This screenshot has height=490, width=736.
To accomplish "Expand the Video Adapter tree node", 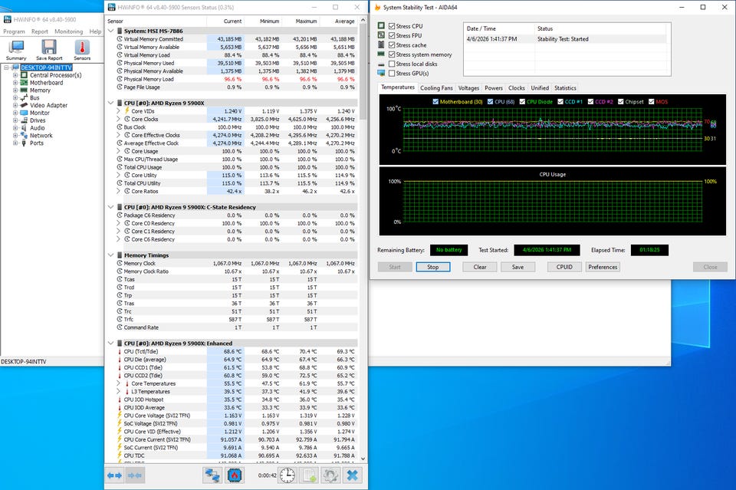I will point(15,105).
